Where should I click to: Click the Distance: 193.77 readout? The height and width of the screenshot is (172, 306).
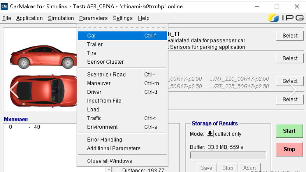(143, 170)
